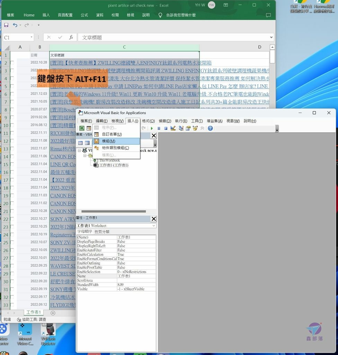Tick checkbox in row 10 (2016.08.12)
The width and height of the screenshot is (338, 355).
click(12, 125)
